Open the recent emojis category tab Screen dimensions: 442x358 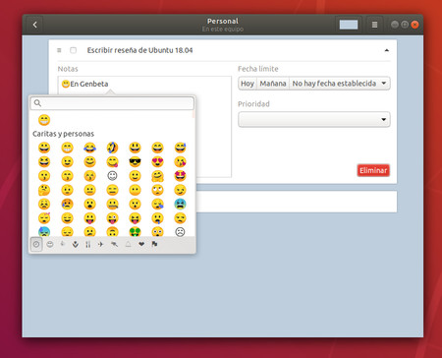[x=36, y=244]
